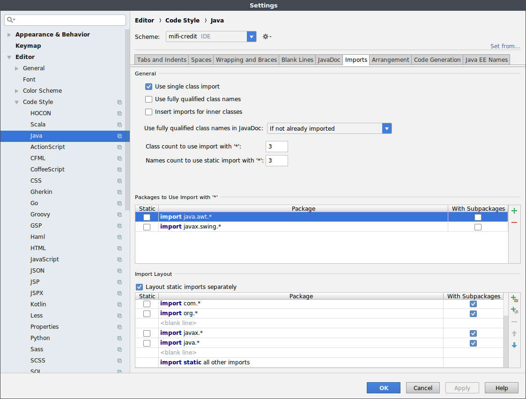Viewport: 526px width, 399px height.
Task: Click the Apply button
Action: 462,388
